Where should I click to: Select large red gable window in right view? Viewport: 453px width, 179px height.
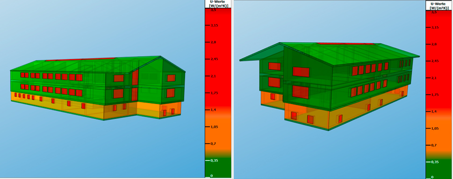pos(301,71)
